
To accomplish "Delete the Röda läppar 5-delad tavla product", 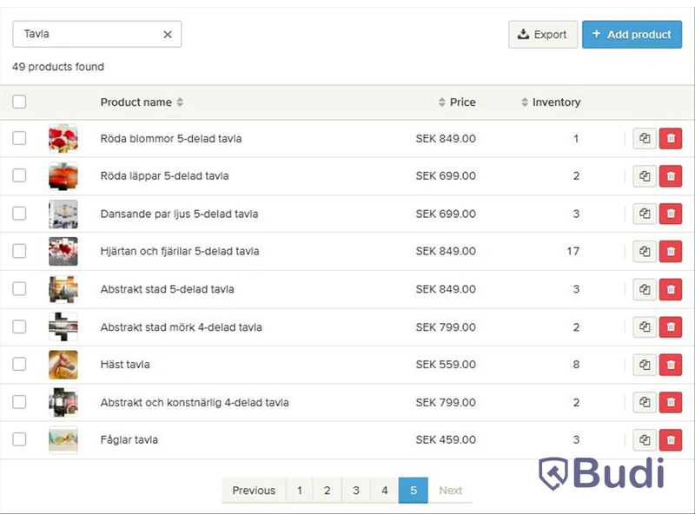I will pyautogui.click(x=671, y=176).
